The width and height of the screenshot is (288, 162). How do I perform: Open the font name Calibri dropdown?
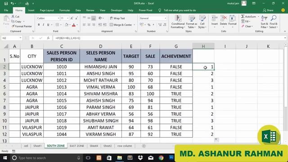58,18
